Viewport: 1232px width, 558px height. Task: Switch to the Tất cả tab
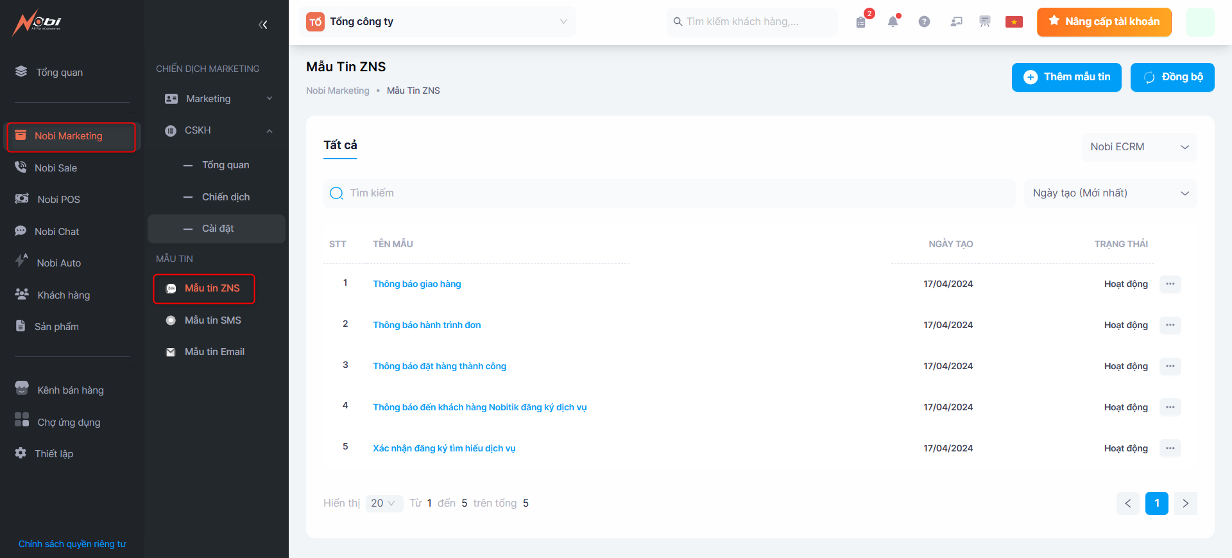340,145
